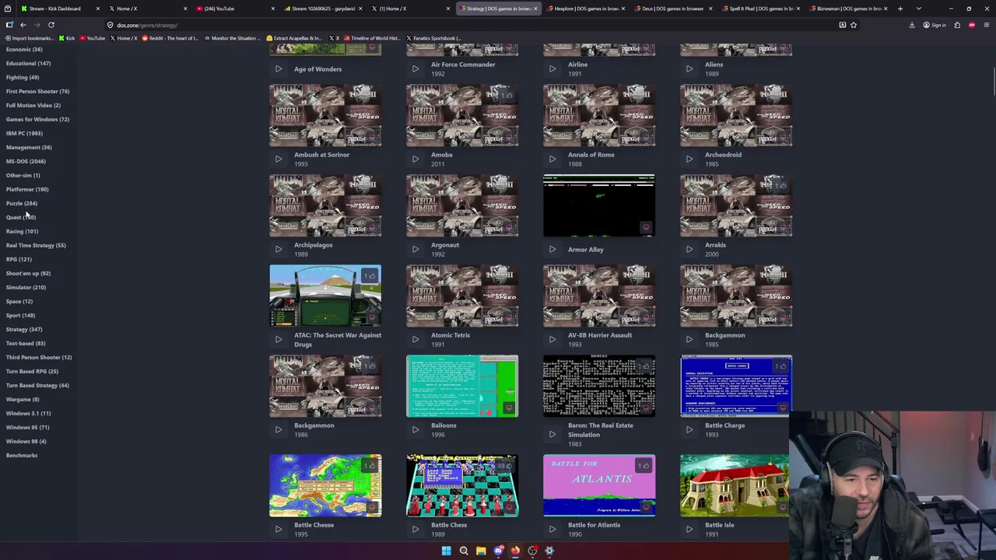Open the browser application menu icon
Screen dimensions: 996x560
click(986, 25)
